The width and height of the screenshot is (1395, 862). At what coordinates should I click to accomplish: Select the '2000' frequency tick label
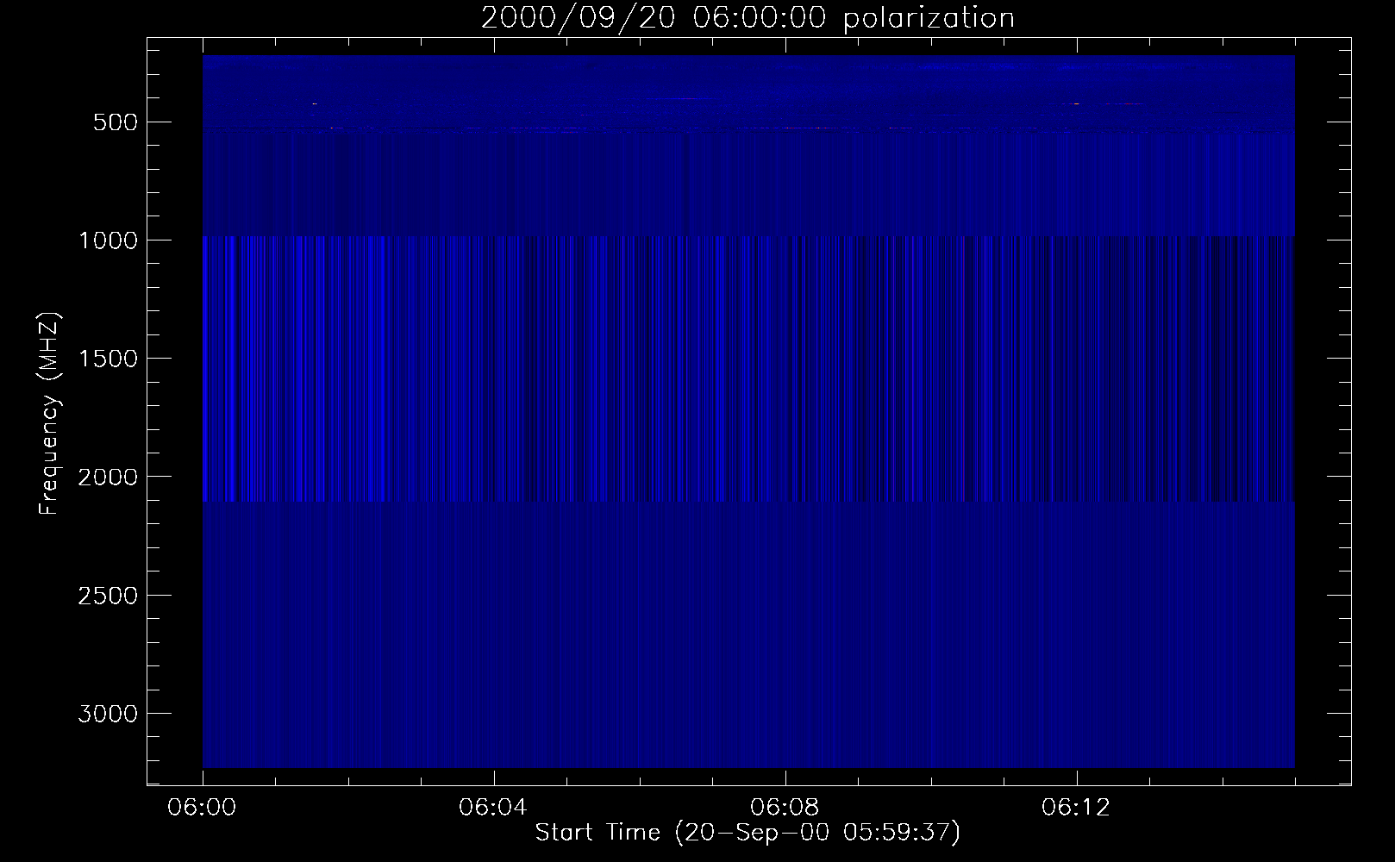coord(108,477)
